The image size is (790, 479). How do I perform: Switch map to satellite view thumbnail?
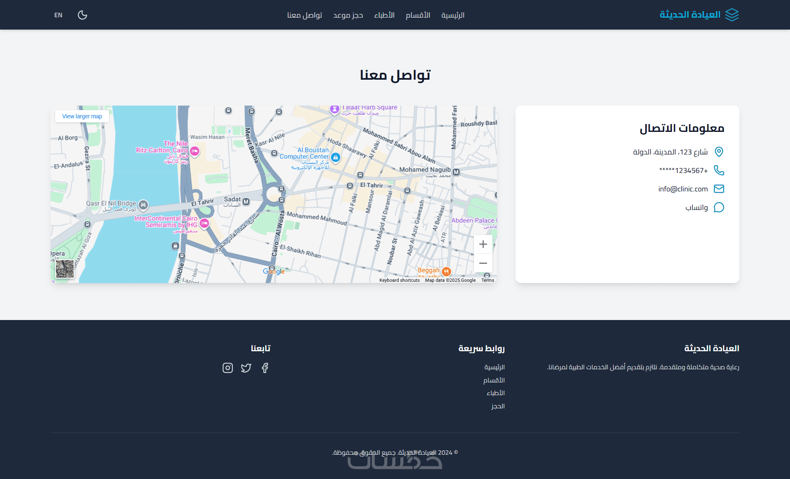(x=65, y=269)
